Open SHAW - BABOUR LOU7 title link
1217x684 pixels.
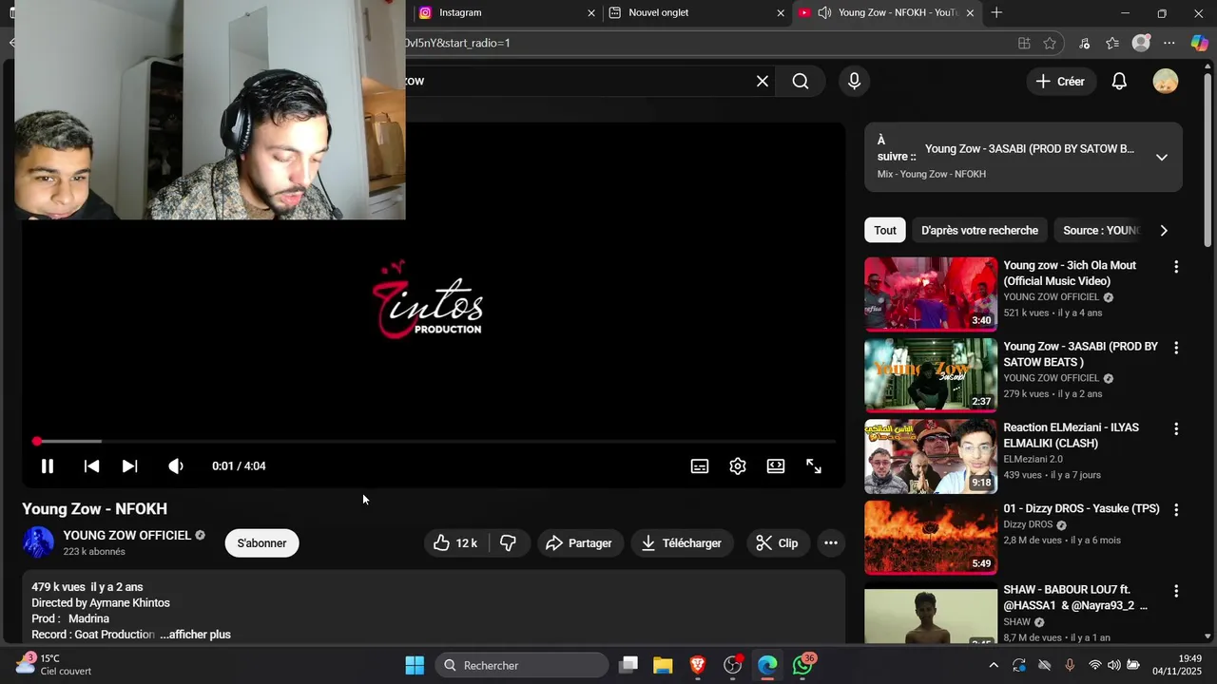click(1075, 598)
